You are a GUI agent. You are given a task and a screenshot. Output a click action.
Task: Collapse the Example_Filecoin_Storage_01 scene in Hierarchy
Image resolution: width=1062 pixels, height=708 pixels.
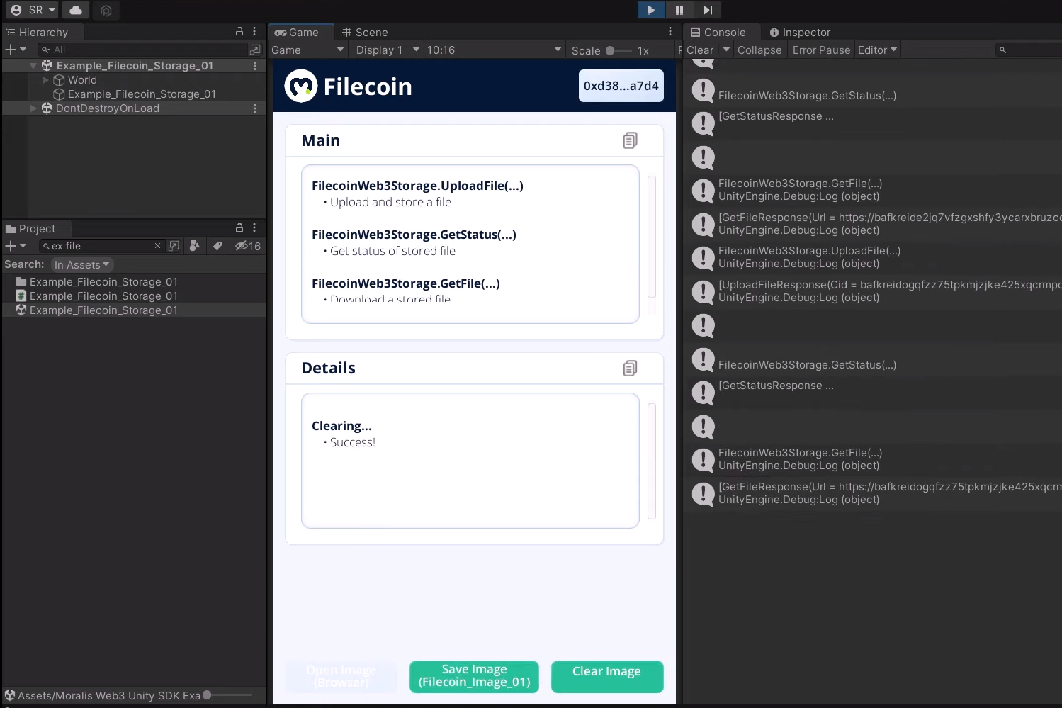pos(33,66)
